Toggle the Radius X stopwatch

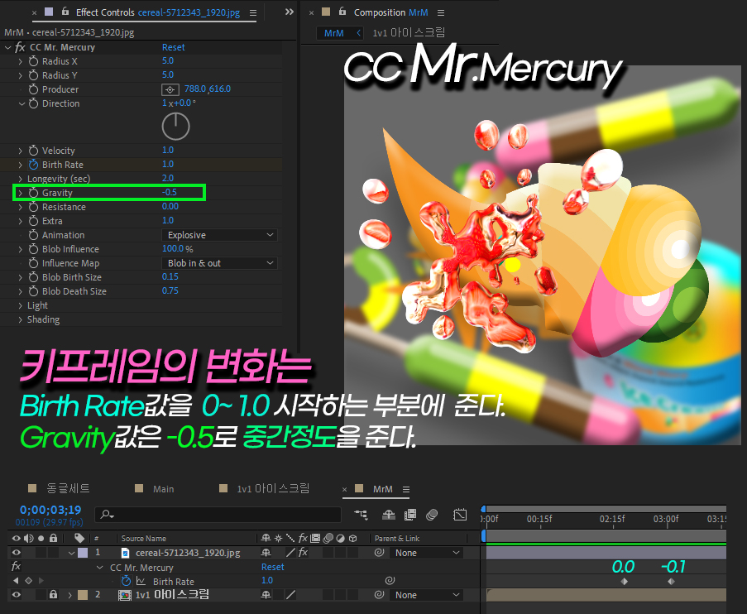[33, 61]
